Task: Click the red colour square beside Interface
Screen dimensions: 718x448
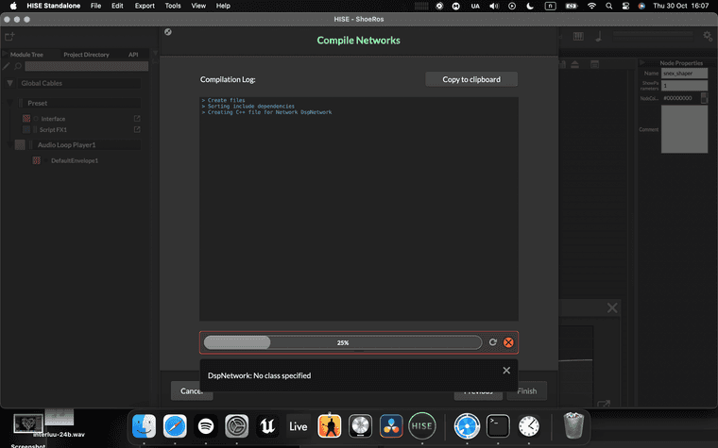Action: click(x=26, y=119)
